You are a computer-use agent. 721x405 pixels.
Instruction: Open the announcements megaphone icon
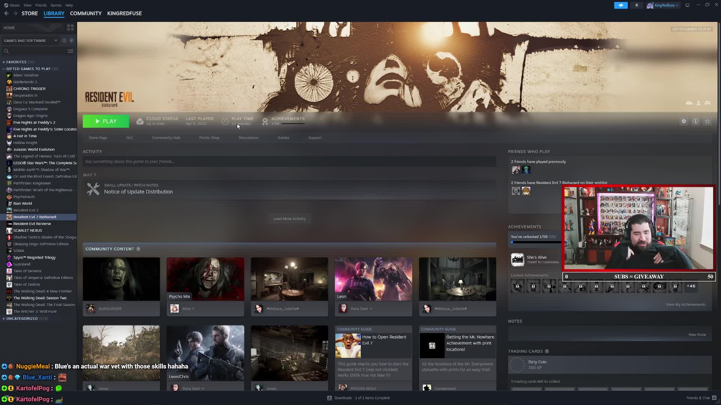(621, 5)
